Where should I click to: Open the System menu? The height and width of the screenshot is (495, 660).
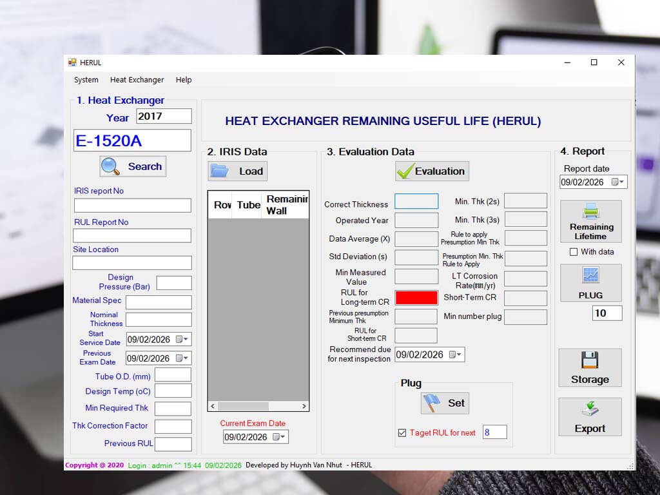tap(86, 80)
